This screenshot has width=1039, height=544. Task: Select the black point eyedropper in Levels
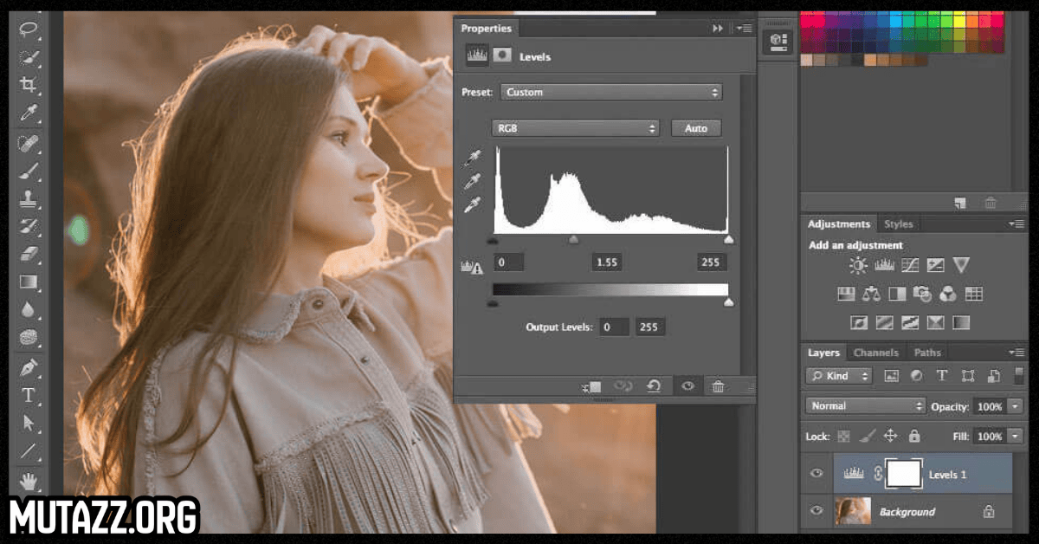[473, 156]
